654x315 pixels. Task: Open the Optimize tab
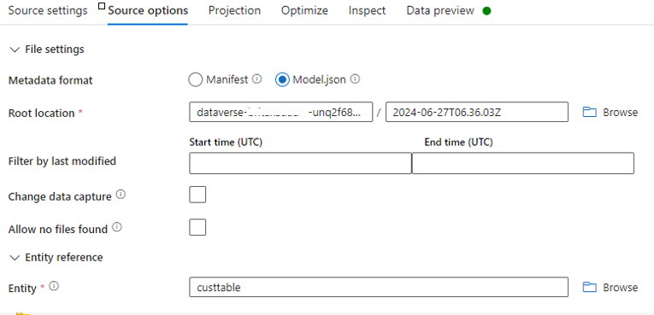click(x=304, y=11)
